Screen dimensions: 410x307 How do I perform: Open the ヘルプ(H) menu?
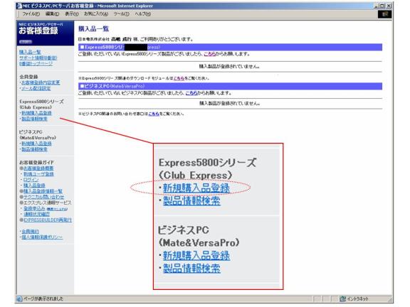pos(143,14)
